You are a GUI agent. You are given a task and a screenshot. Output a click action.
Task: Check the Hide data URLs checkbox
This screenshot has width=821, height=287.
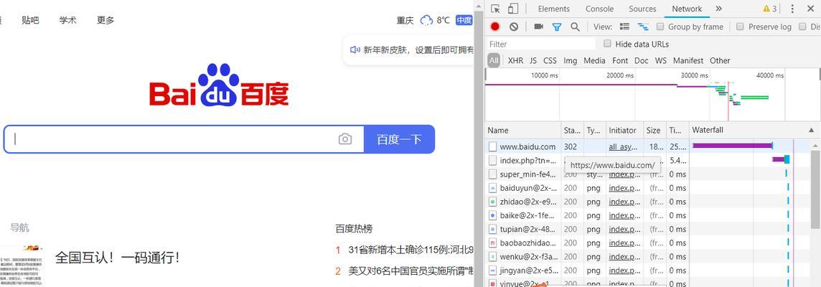(x=607, y=44)
